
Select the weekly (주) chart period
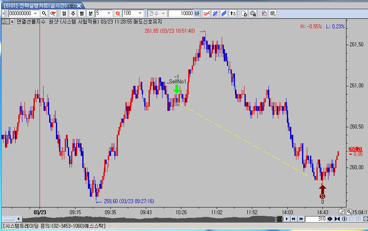(x=73, y=14)
